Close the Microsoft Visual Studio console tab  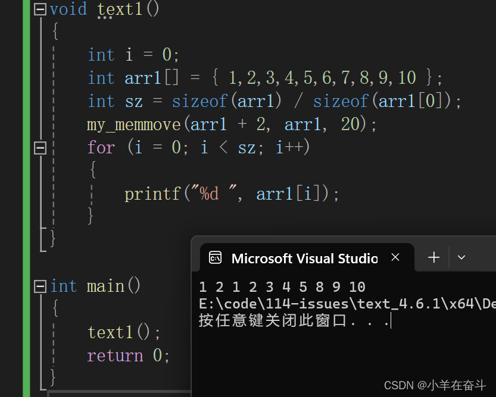[x=395, y=257]
